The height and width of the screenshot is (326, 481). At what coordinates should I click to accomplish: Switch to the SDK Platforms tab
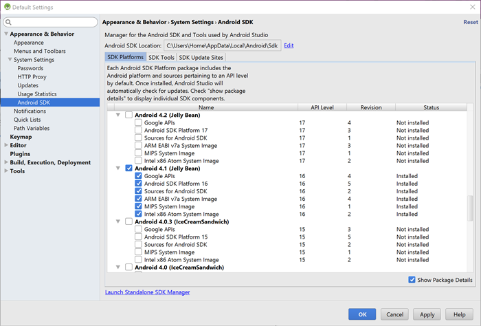pos(125,57)
